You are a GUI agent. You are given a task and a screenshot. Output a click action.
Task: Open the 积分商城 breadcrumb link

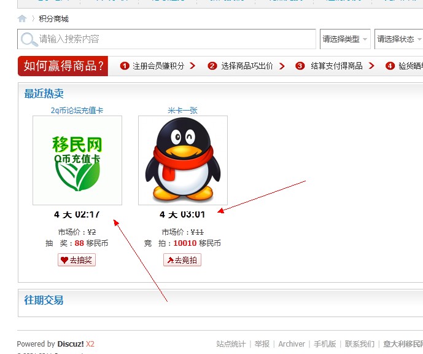pyautogui.click(x=53, y=19)
